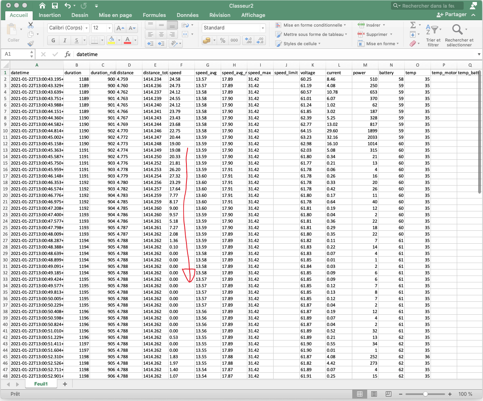
Task: Align text right horizontally
Action: pyautogui.click(x=172, y=34)
